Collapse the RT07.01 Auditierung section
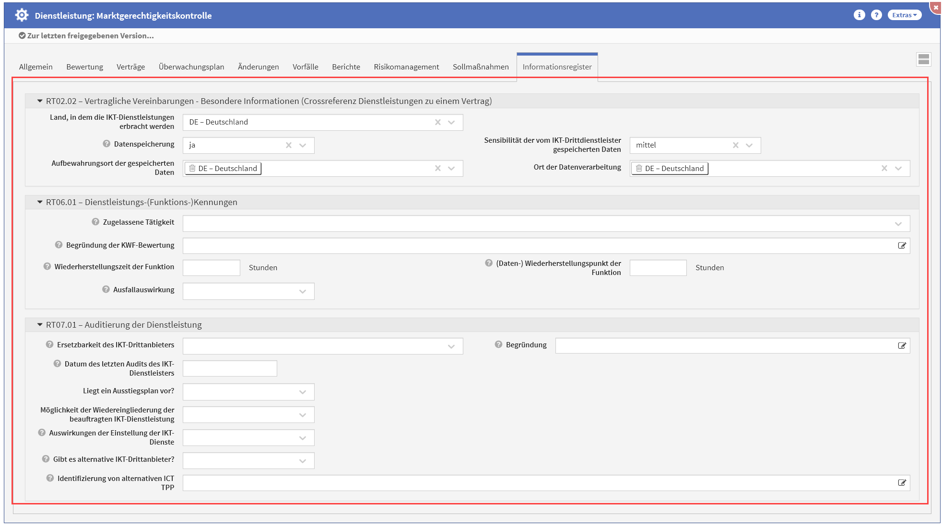 coord(40,325)
